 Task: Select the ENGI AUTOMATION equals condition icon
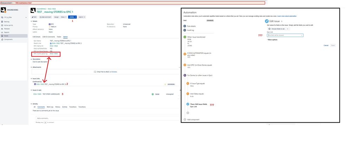(x=185, y=54)
